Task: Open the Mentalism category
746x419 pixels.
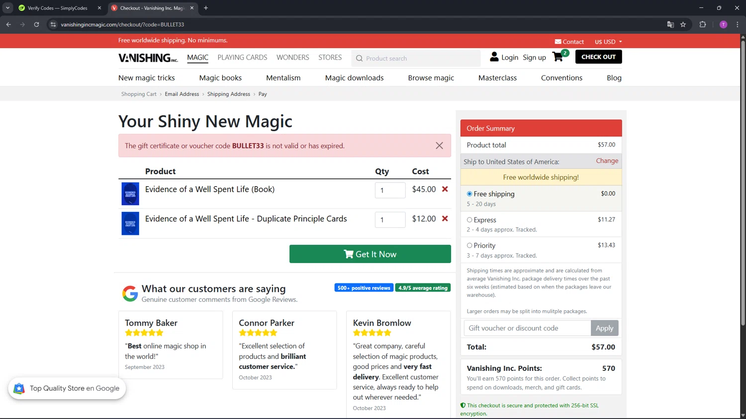Action: tap(283, 78)
